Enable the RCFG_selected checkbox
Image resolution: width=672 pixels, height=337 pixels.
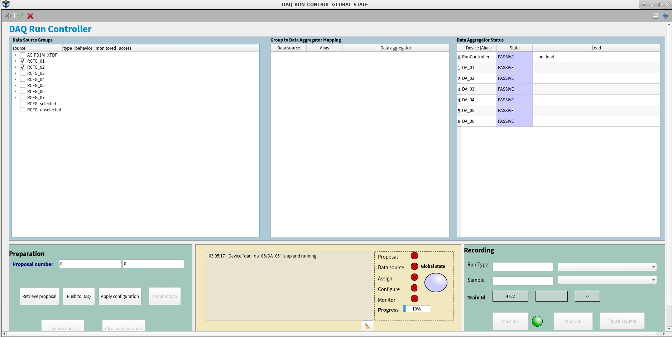tap(23, 103)
